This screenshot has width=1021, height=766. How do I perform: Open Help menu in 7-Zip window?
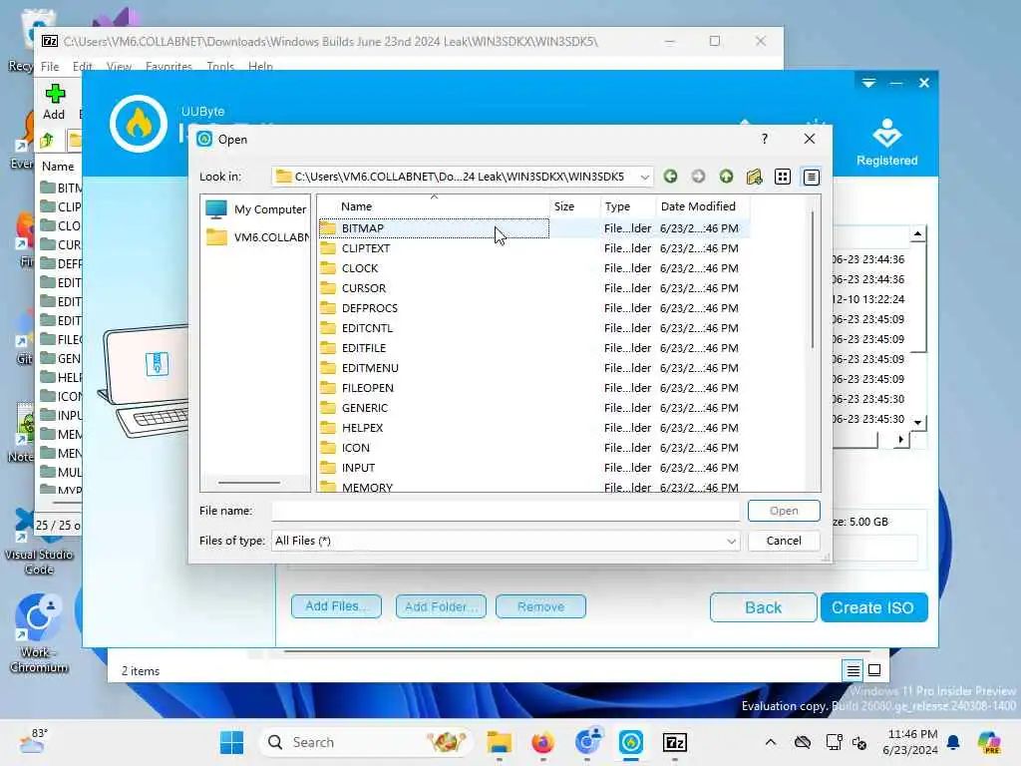[260, 67]
